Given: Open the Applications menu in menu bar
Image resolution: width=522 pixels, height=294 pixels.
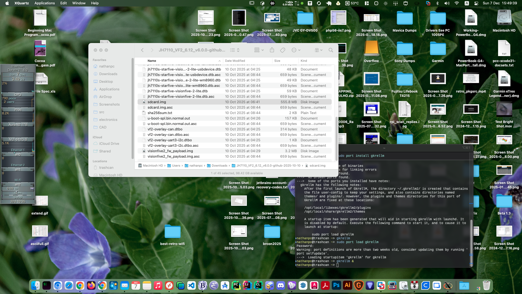Looking at the screenshot, I should click(x=45, y=3).
